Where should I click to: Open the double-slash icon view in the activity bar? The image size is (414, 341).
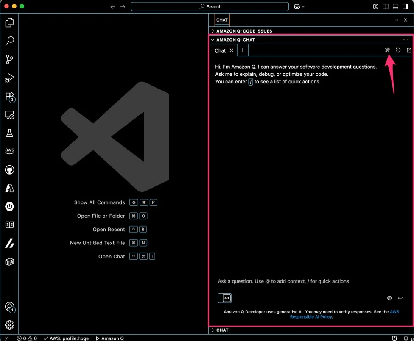(x=9, y=243)
